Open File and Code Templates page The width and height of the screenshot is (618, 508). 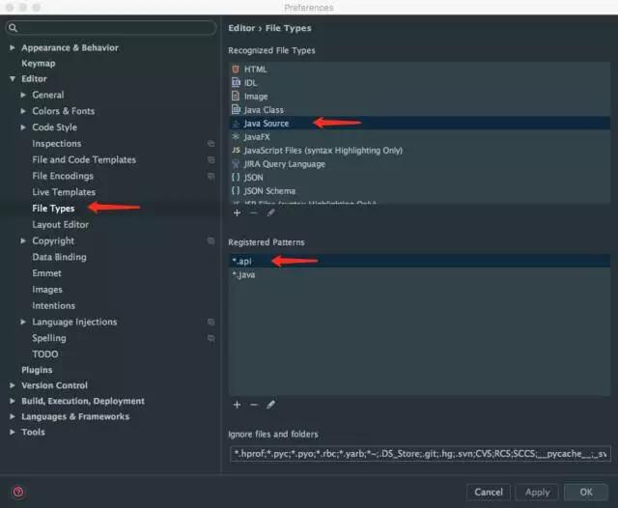tap(84, 159)
